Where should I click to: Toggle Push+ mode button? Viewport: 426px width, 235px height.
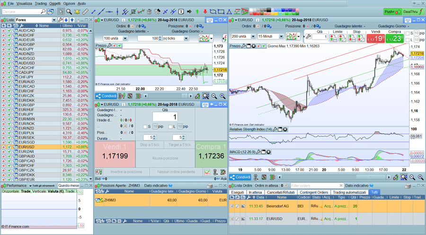click(x=392, y=12)
